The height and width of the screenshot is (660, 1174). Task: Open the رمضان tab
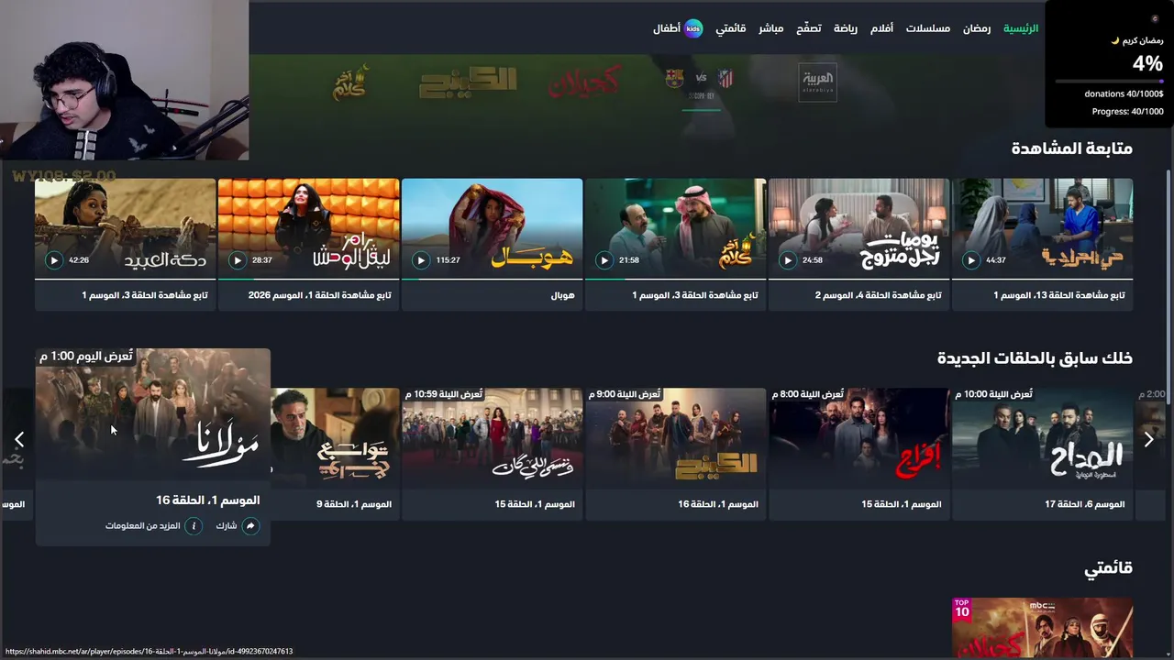click(977, 28)
